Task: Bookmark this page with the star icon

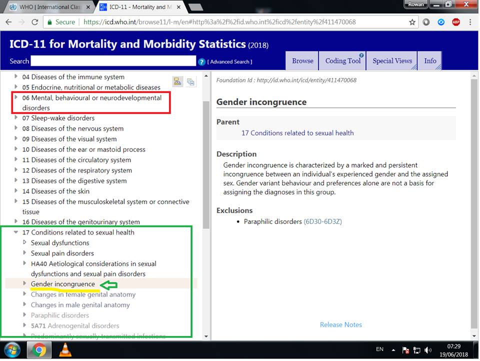Action: [412, 22]
